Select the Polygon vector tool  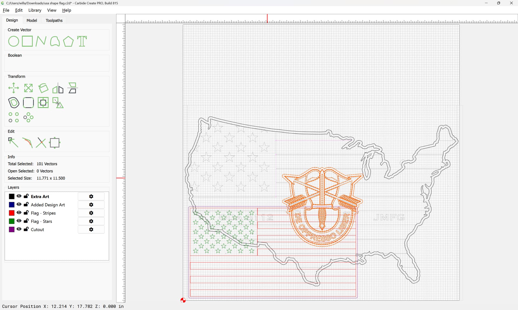tap(68, 41)
